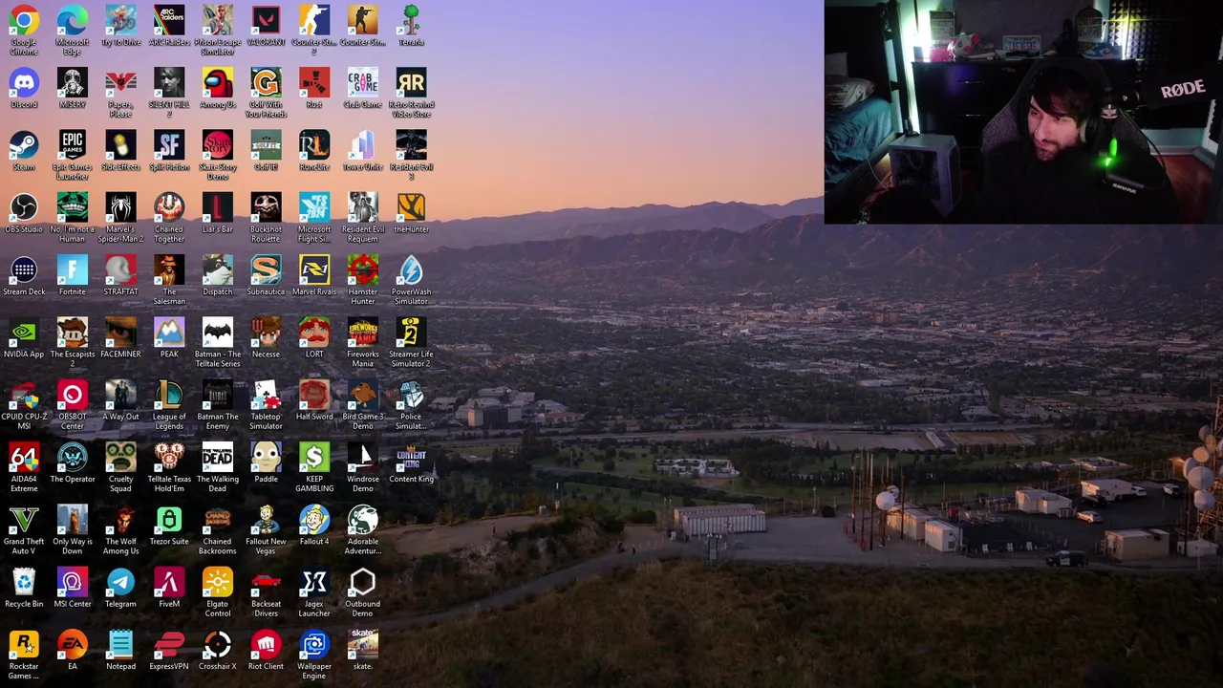Select the Windrose Demo icon
Image resolution: width=1223 pixels, height=688 pixels.
[x=362, y=458]
